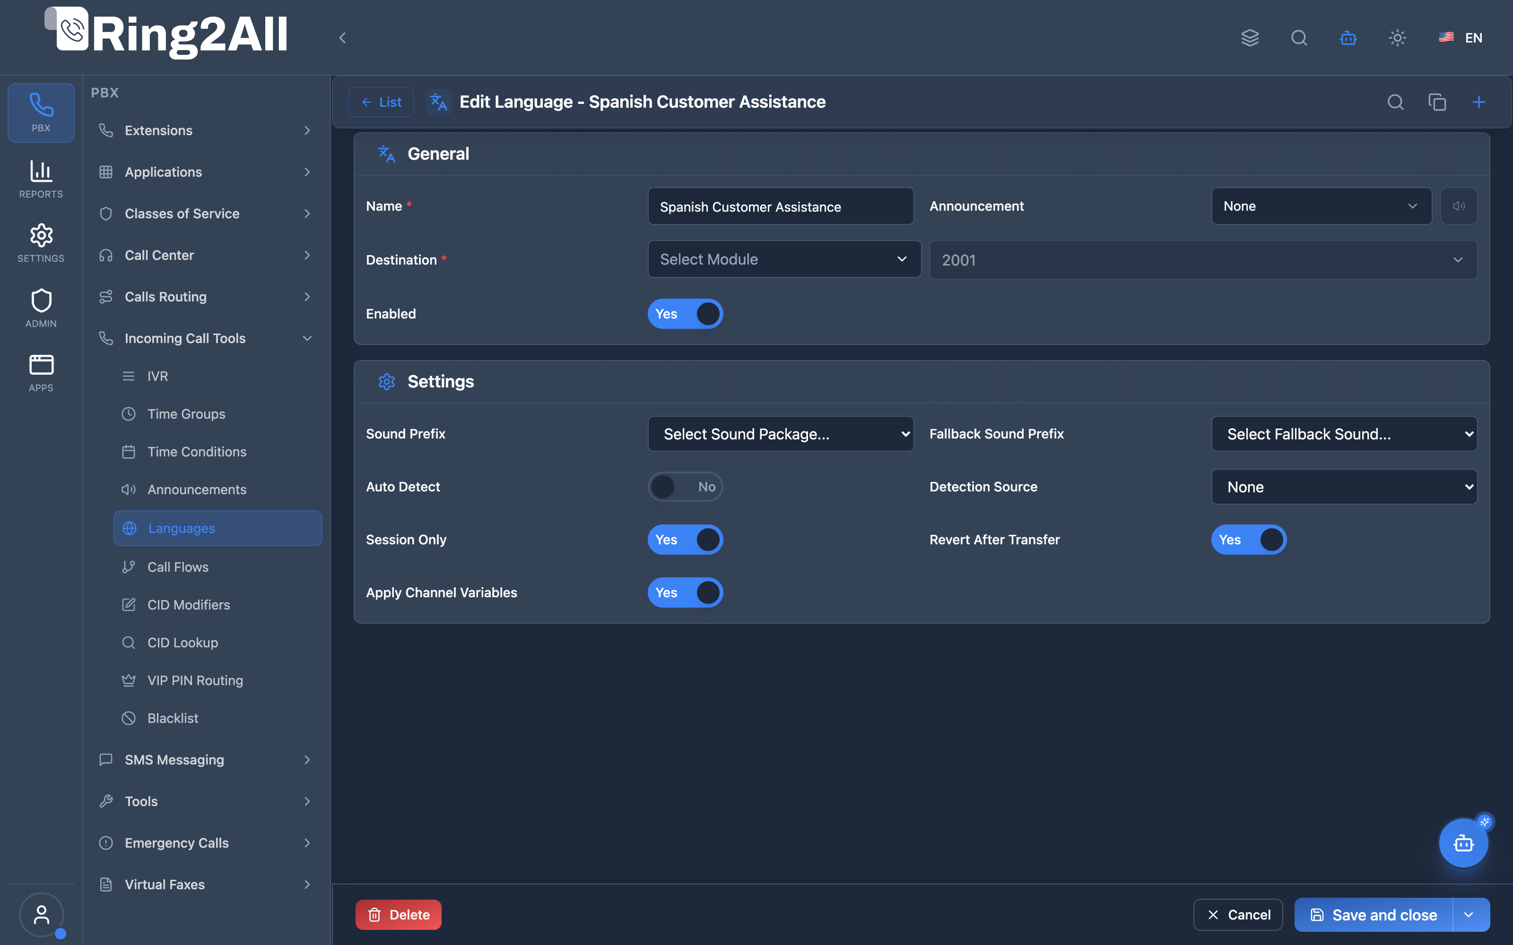This screenshot has width=1513, height=945.
Task: Disable the Session Only toggle
Action: pos(685,540)
